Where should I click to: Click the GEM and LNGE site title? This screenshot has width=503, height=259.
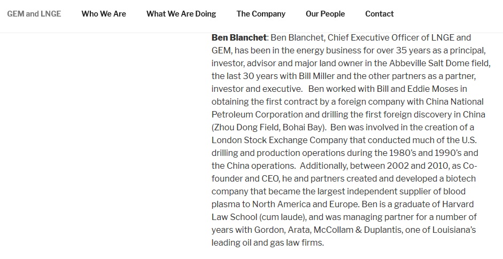point(34,14)
